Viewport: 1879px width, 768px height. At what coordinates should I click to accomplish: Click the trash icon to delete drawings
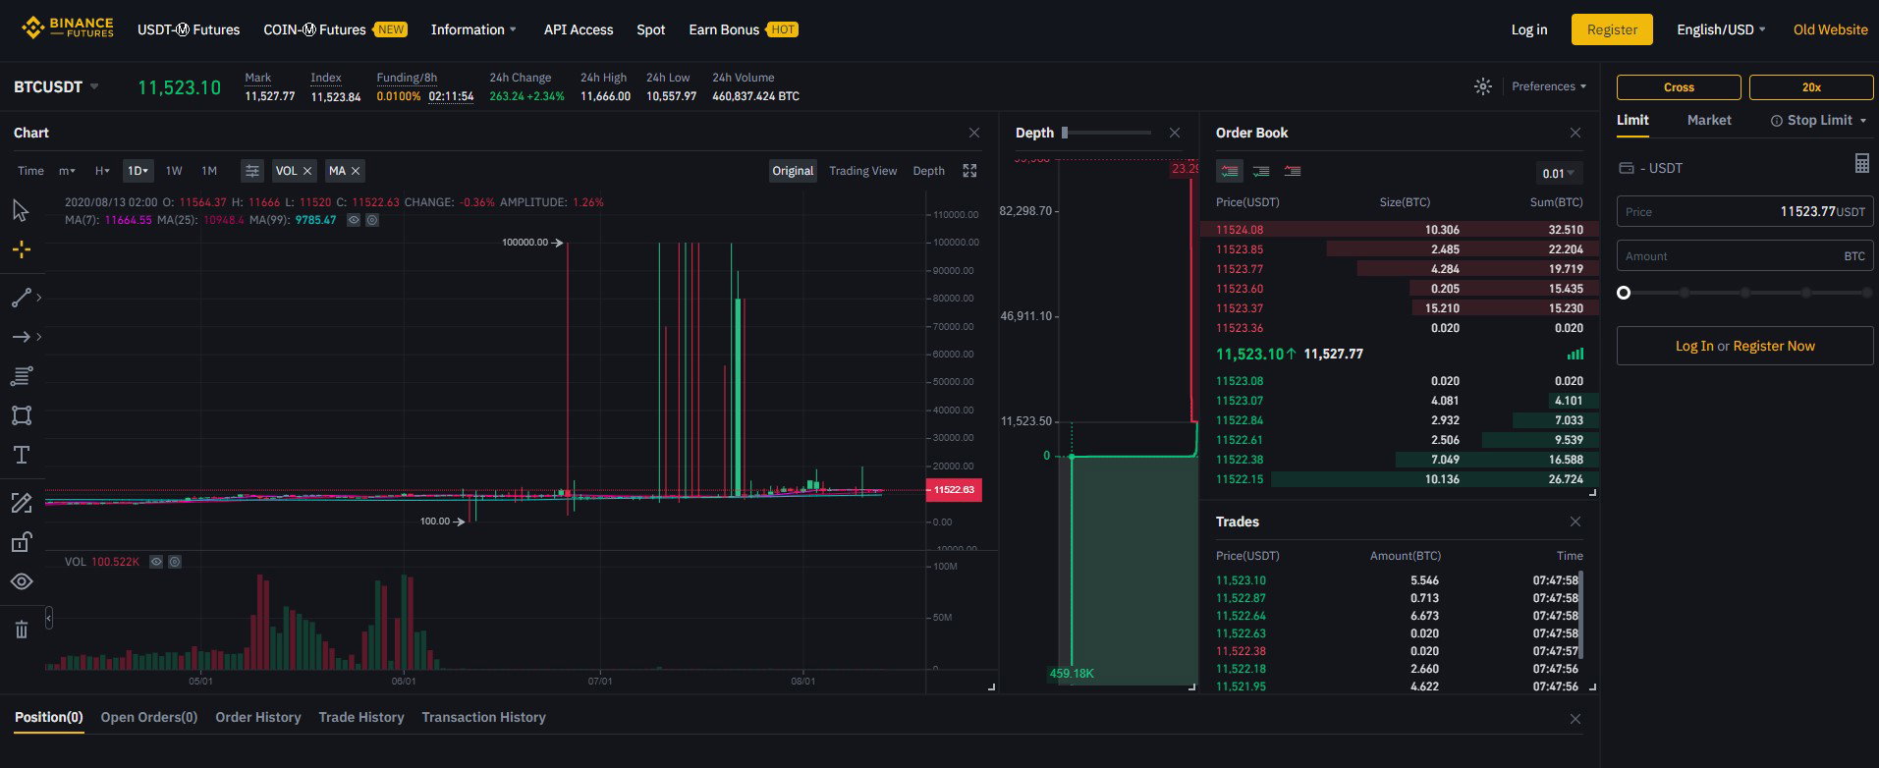pyautogui.click(x=22, y=630)
